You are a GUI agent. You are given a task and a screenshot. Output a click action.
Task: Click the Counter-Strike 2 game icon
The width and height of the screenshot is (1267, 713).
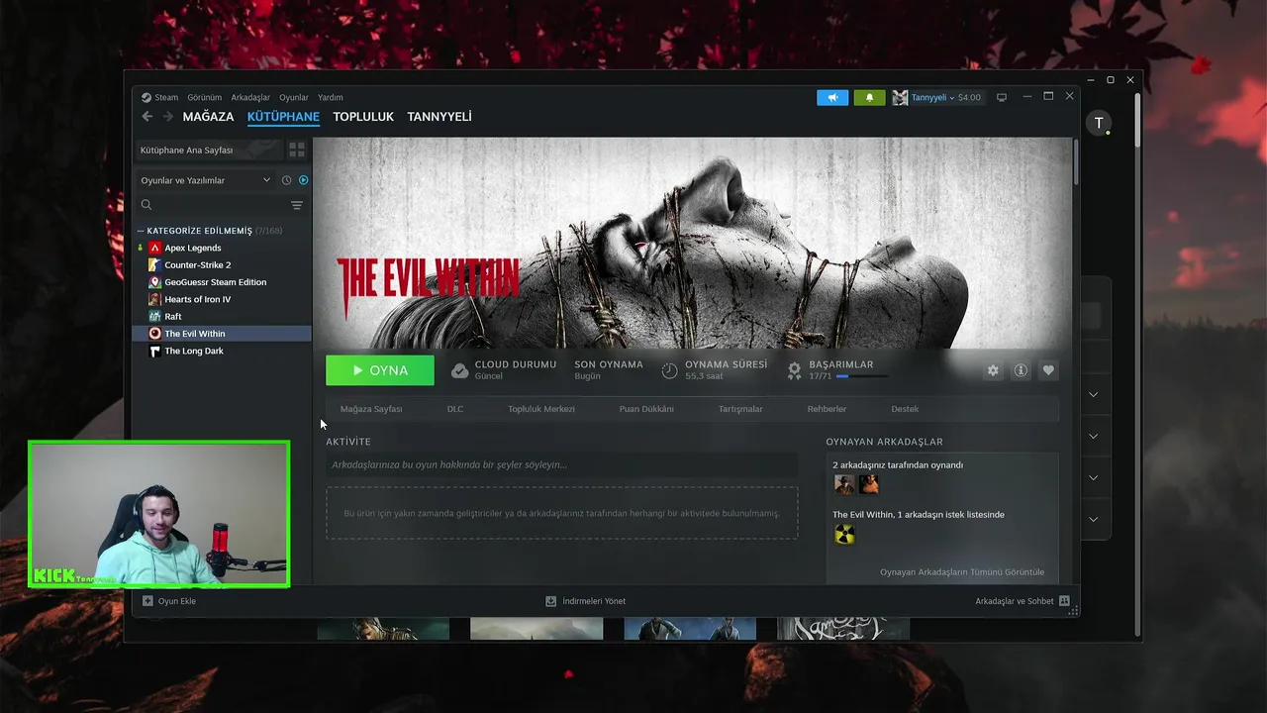[155, 264]
